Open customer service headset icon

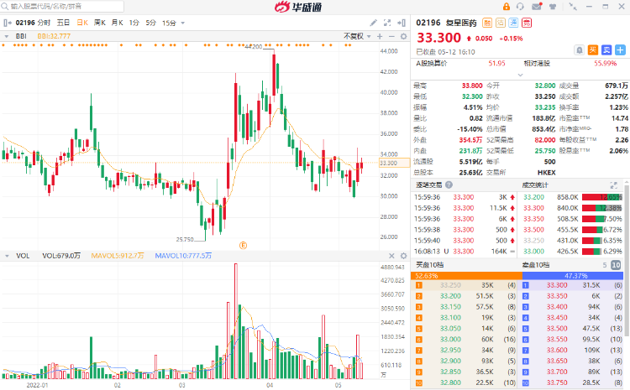tap(520, 7)
